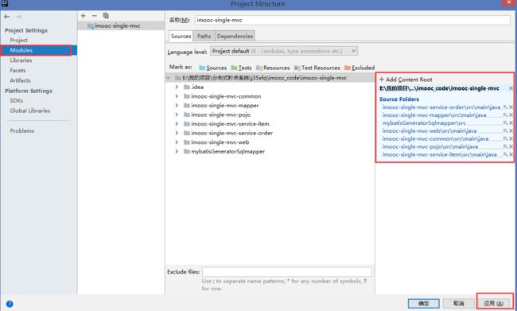Mark as Excluded folder icon
Viewport: 517px width, 311px height.
click(x=348, y=68)
